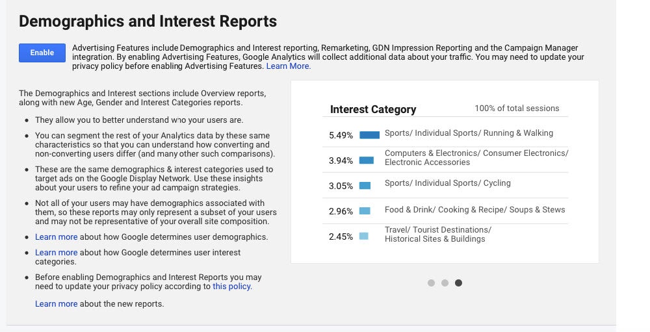
Task: Click the Running & Walking 5.49% bar
Action: 369,135
